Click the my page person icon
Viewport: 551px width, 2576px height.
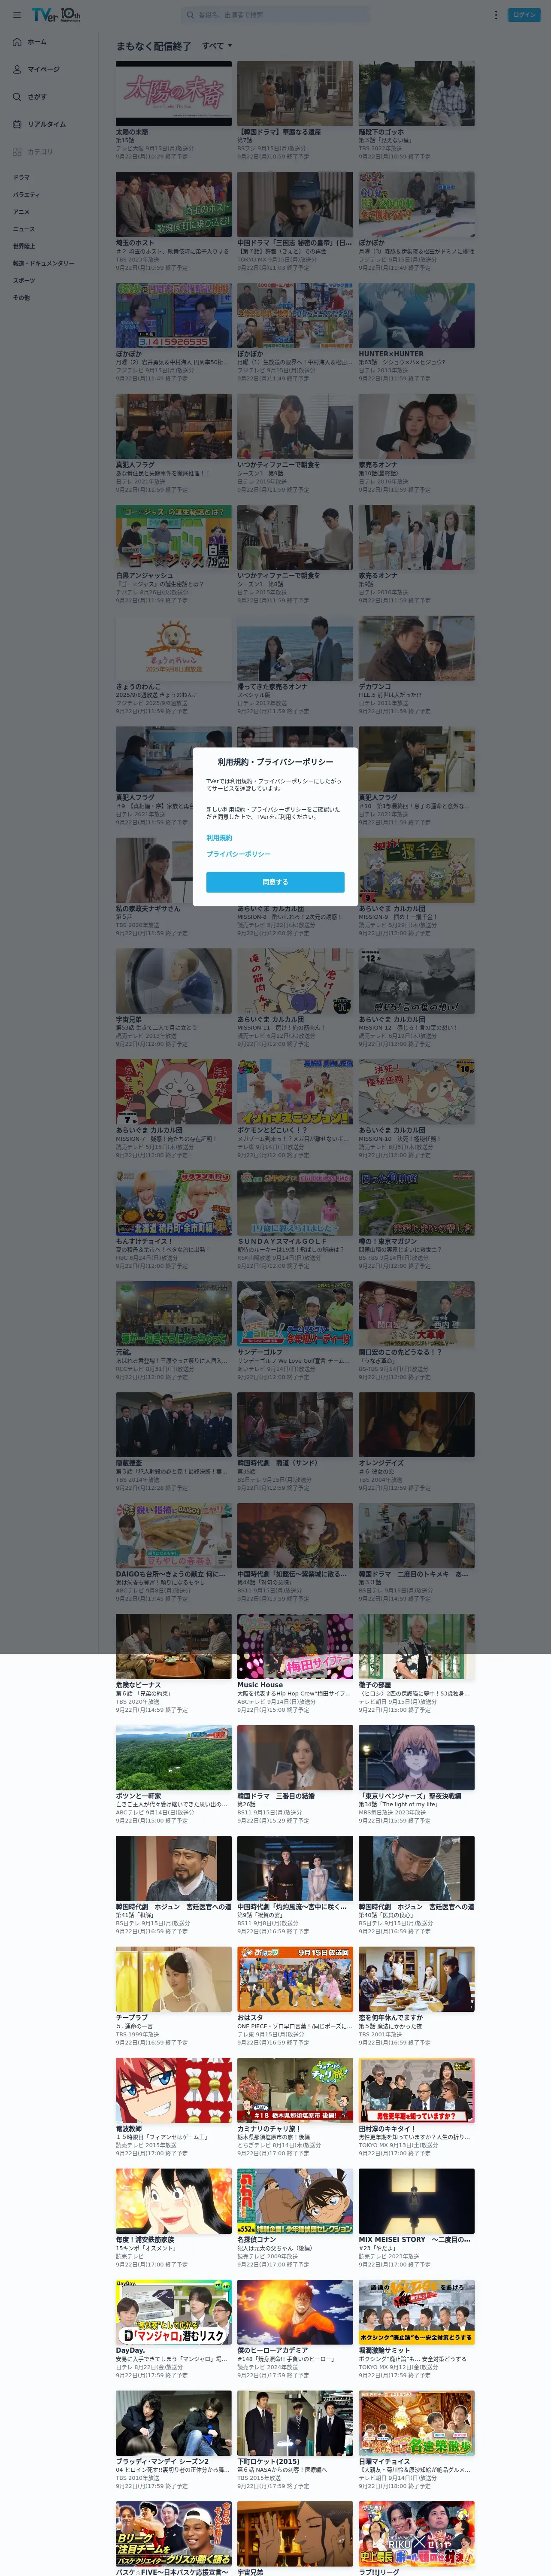[17, 69]
